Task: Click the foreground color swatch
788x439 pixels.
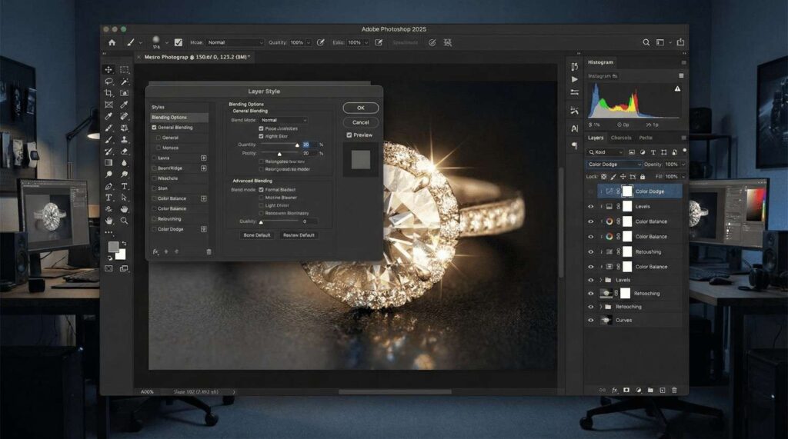Action: (113, 247)
